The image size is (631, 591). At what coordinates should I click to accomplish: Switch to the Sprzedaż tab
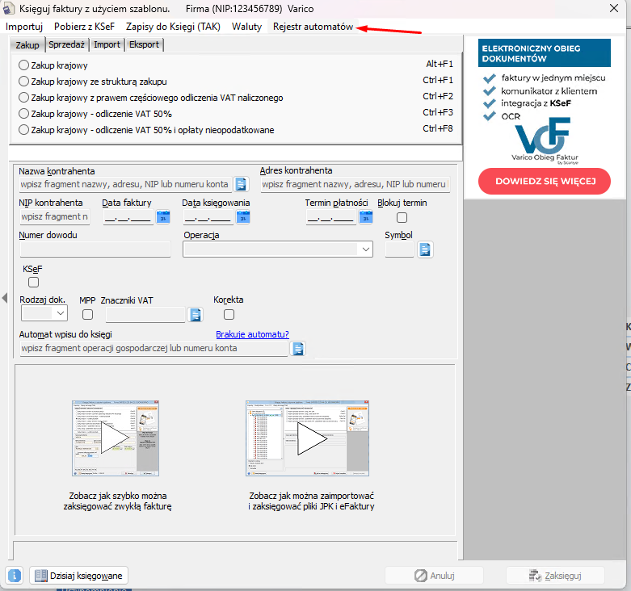point(67,44)
